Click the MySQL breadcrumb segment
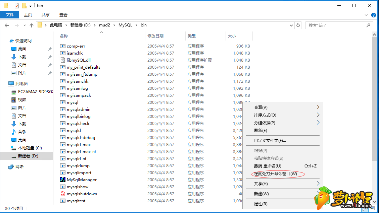Viewport: 379px width, 213px height. point(126,25)
